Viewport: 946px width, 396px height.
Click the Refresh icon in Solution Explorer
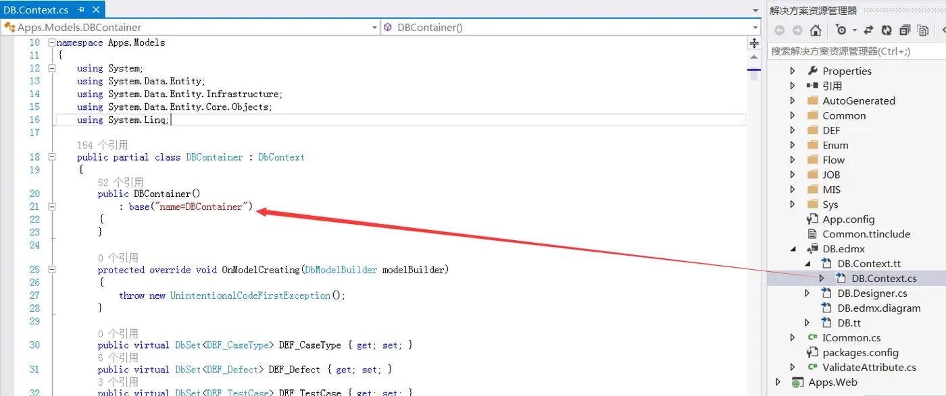coord(887,30)
